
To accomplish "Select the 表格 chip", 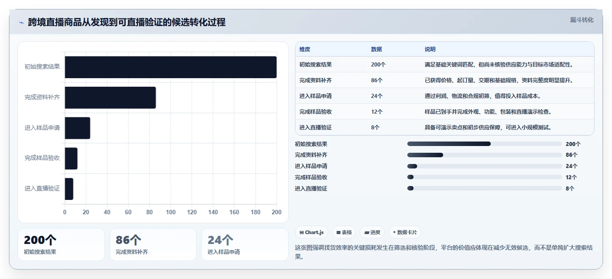I will pyautogui.click(x=344, y=232).
